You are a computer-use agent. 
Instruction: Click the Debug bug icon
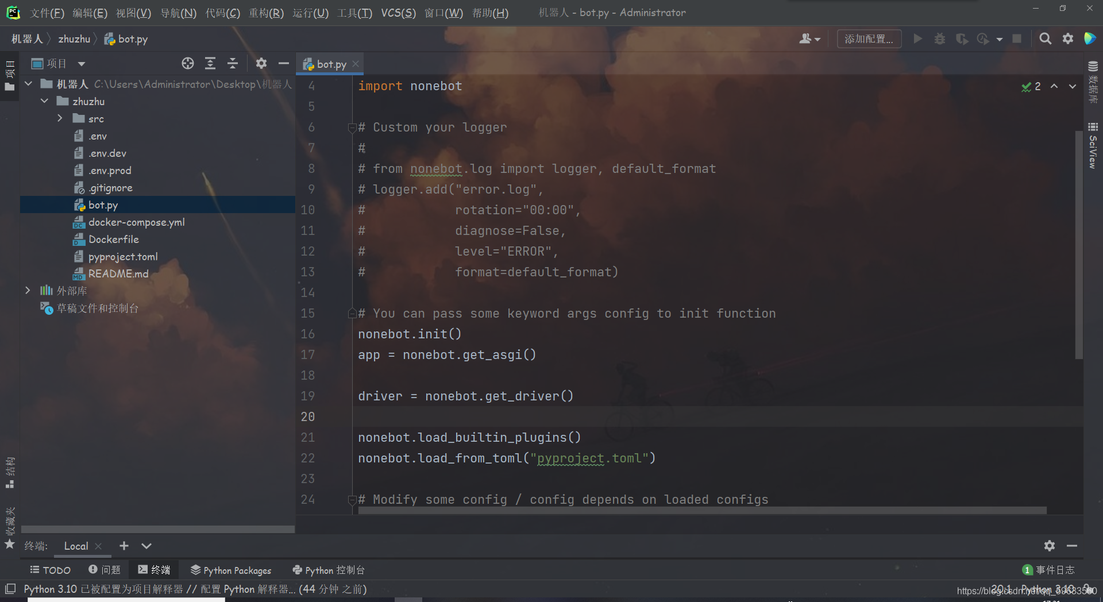[x=939, y=38]
